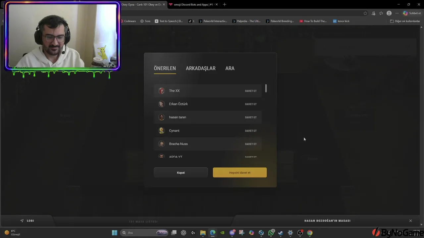
Task: Open Task View on the taskbar
Action: [x=174, y=233]
